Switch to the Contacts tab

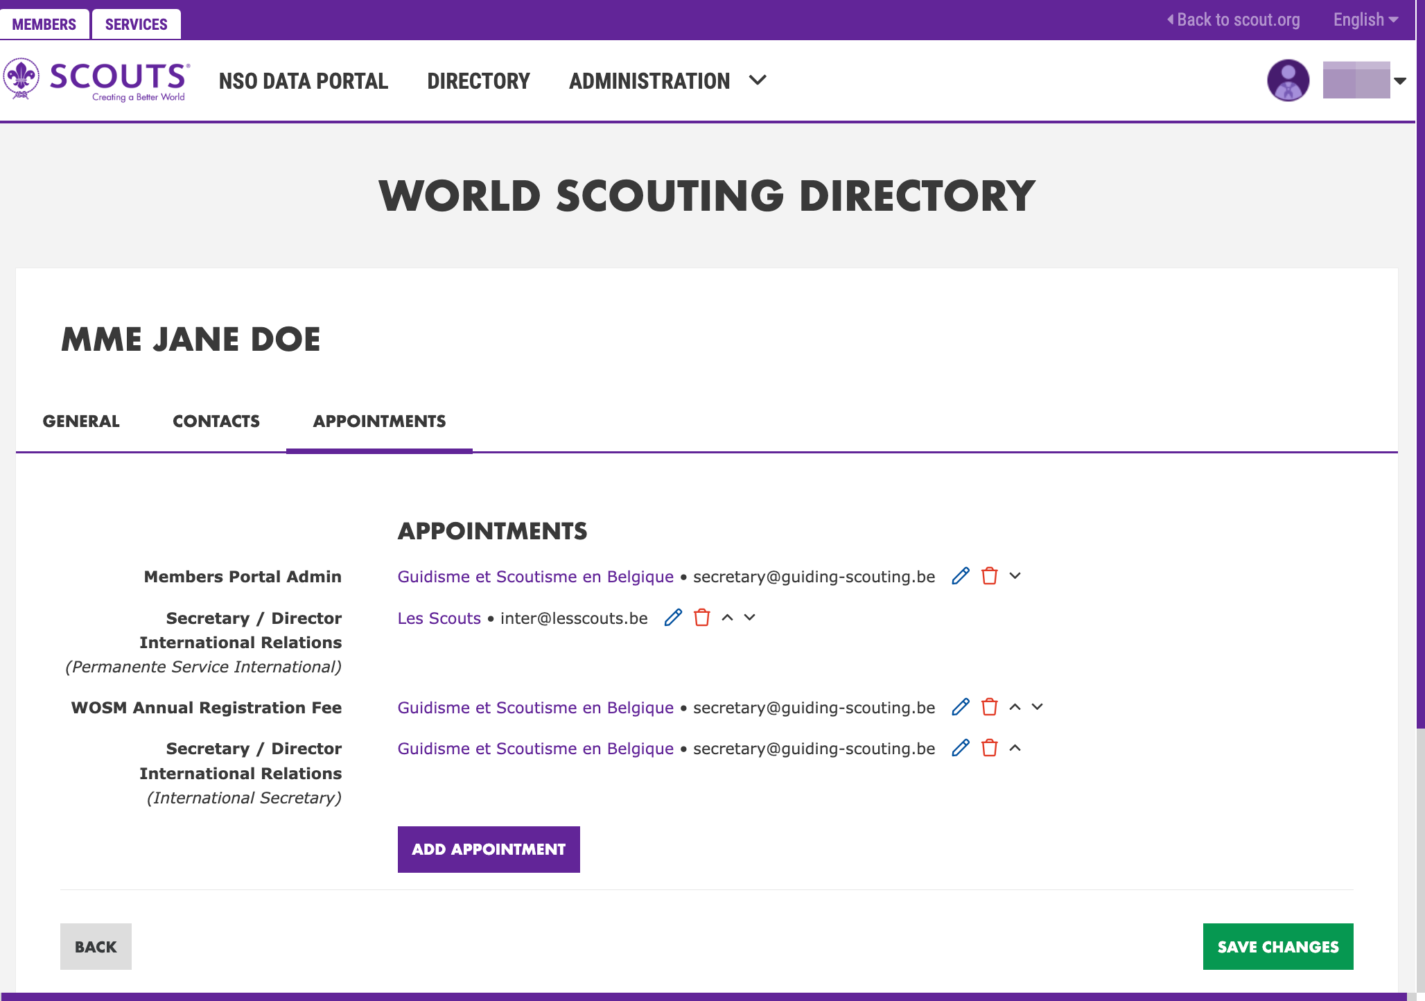[216, 421]
